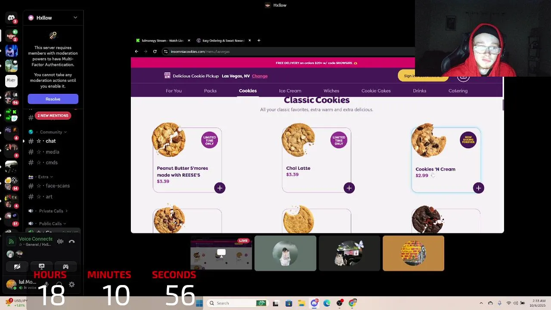Screen dimensions: 551x310
Task: Open the For You menu tab
Action: 174,91
